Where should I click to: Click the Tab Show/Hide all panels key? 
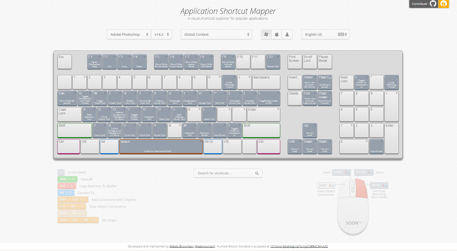67,98
